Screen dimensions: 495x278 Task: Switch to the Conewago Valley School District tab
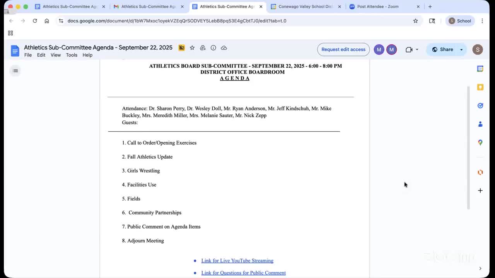(x=306, y=7)
